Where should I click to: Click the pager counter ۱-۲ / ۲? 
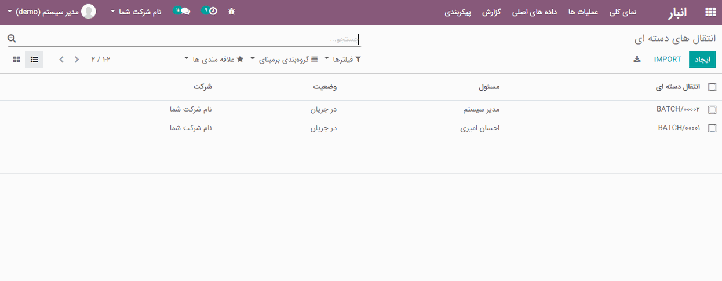100,60
